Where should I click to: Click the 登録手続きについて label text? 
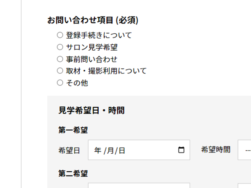point(99,36)
